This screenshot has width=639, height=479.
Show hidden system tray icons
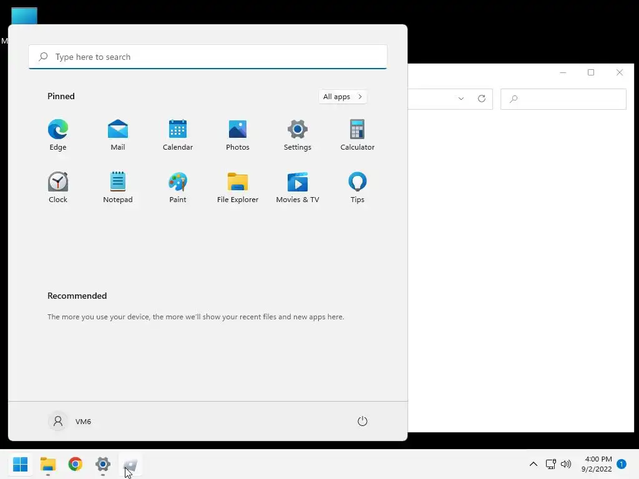coord(533,464)
